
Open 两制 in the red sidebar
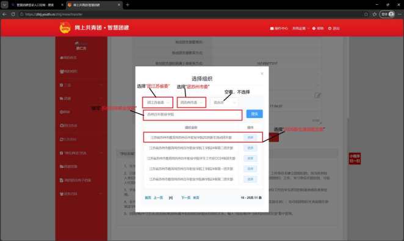[x=65, y=112]
